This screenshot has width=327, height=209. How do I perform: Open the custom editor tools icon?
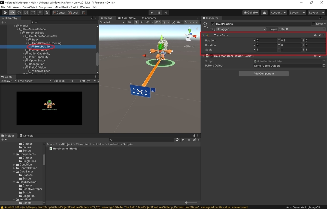tap(47, 13)
